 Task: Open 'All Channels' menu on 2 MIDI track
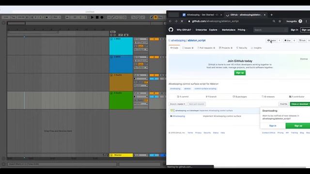coord(141,60)
